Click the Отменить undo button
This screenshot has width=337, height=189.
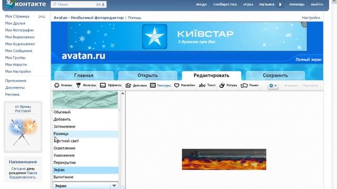coord(291,86)
